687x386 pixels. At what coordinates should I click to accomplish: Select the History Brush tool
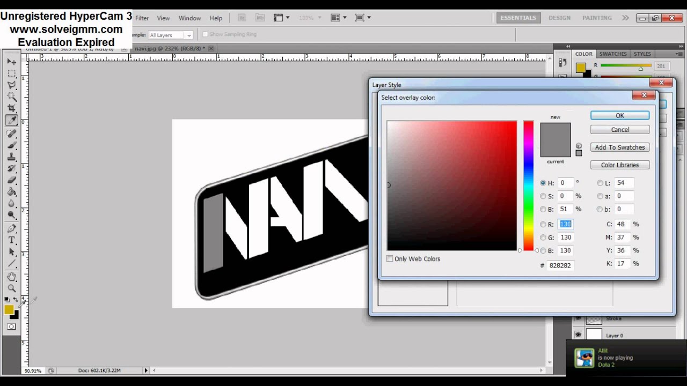click(x=11, y=169)
